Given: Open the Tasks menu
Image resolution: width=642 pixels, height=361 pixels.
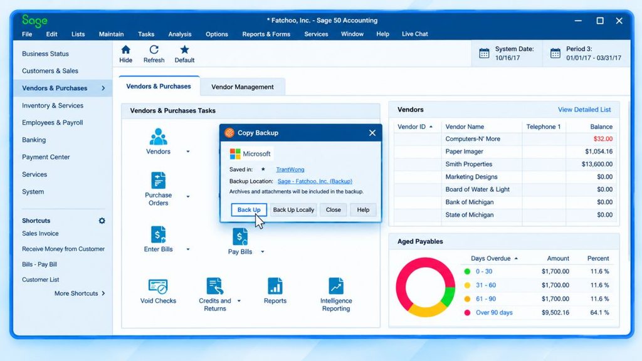Looking at the screenshot, I should 145,34.
